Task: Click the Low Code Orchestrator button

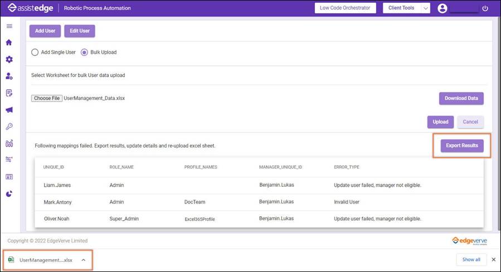Action: tap(345, 8)
